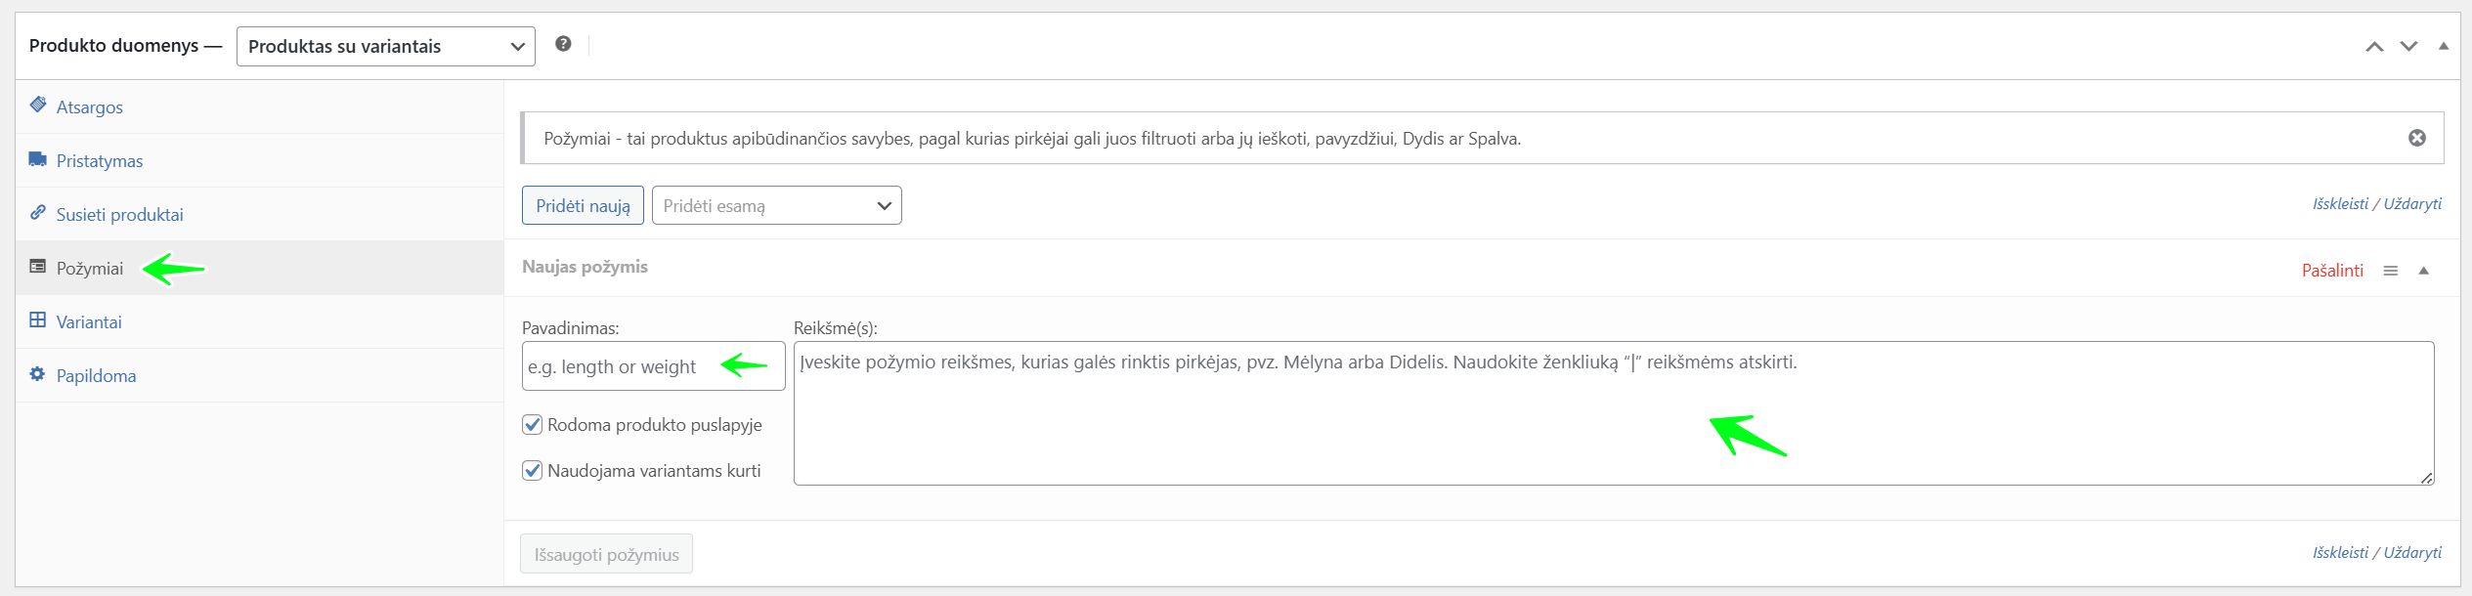This screenshot has width=2472, height=596.
Task: Open the Produktas su variantais dropdown
Action: [385, 46]
